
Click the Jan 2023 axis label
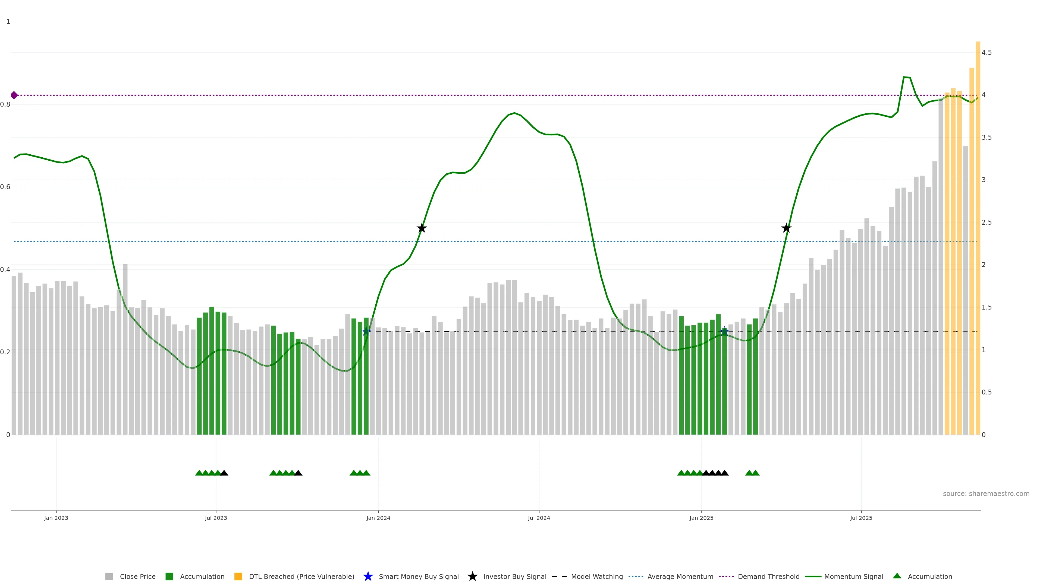click(x=56, y=518)
